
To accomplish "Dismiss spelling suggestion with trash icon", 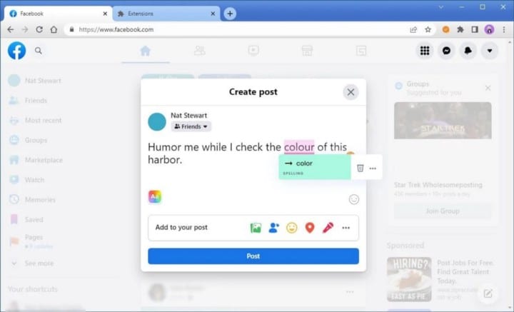I will pyautogui.click(x=361, y=168).
